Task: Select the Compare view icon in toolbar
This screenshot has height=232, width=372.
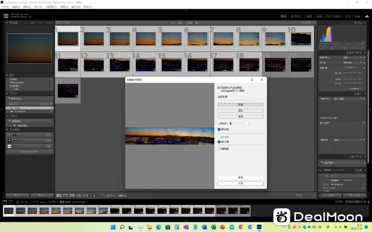Action: [72, 195]
